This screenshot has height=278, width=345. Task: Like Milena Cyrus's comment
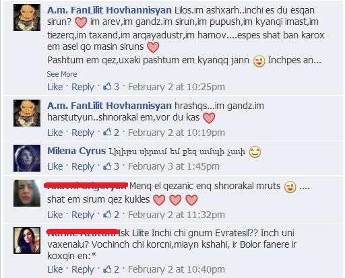click(55, 166)
